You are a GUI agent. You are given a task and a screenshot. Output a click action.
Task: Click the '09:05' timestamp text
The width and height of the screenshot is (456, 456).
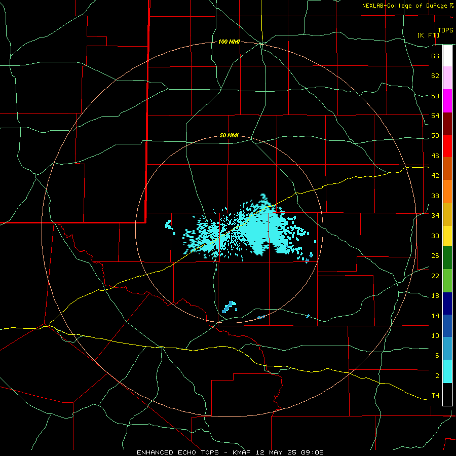point(312,452)
